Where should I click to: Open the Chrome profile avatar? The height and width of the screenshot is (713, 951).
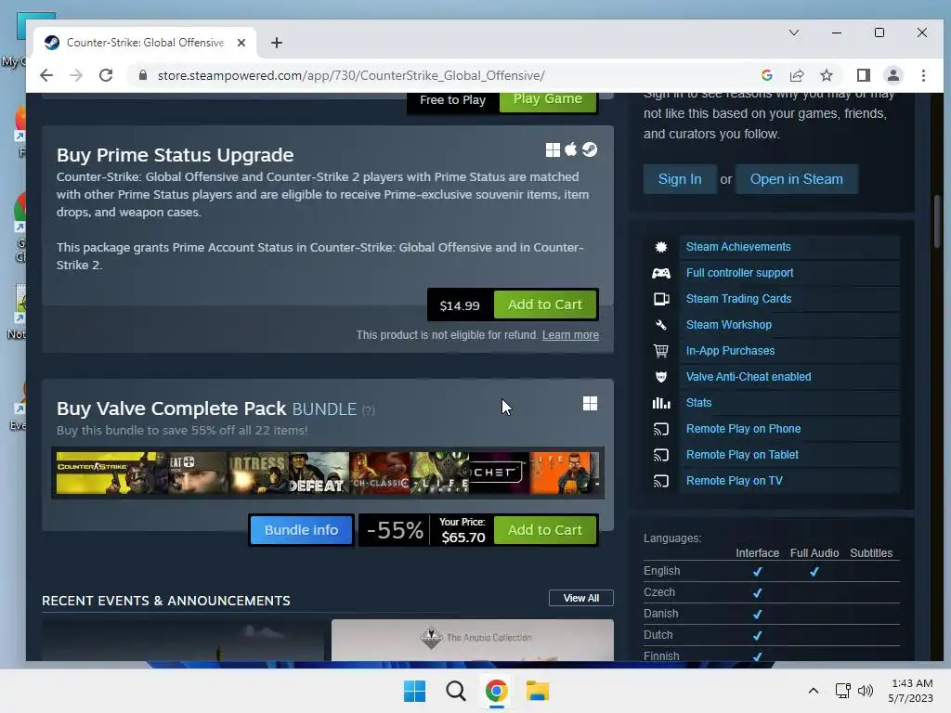tap(892, 75)
